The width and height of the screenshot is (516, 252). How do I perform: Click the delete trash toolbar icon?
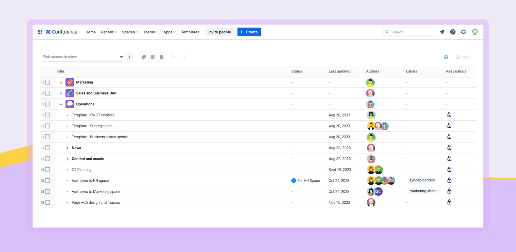pos(162,57)
